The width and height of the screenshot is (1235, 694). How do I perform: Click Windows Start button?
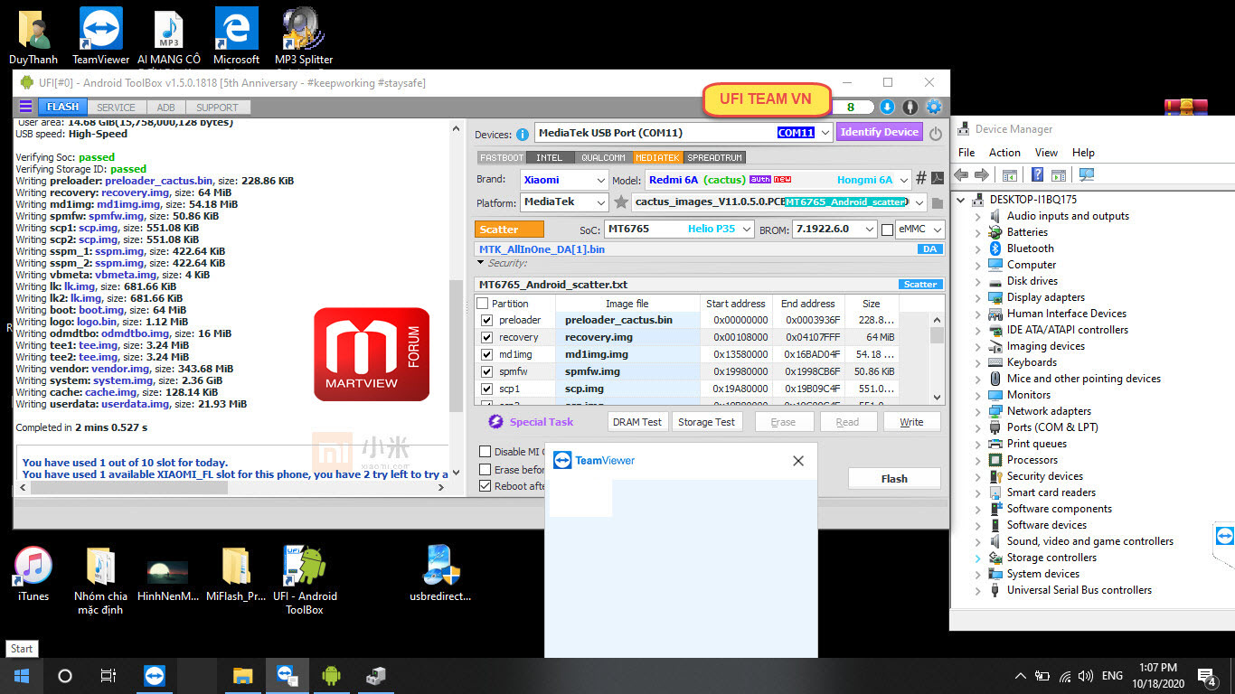(x=22, y=675)
